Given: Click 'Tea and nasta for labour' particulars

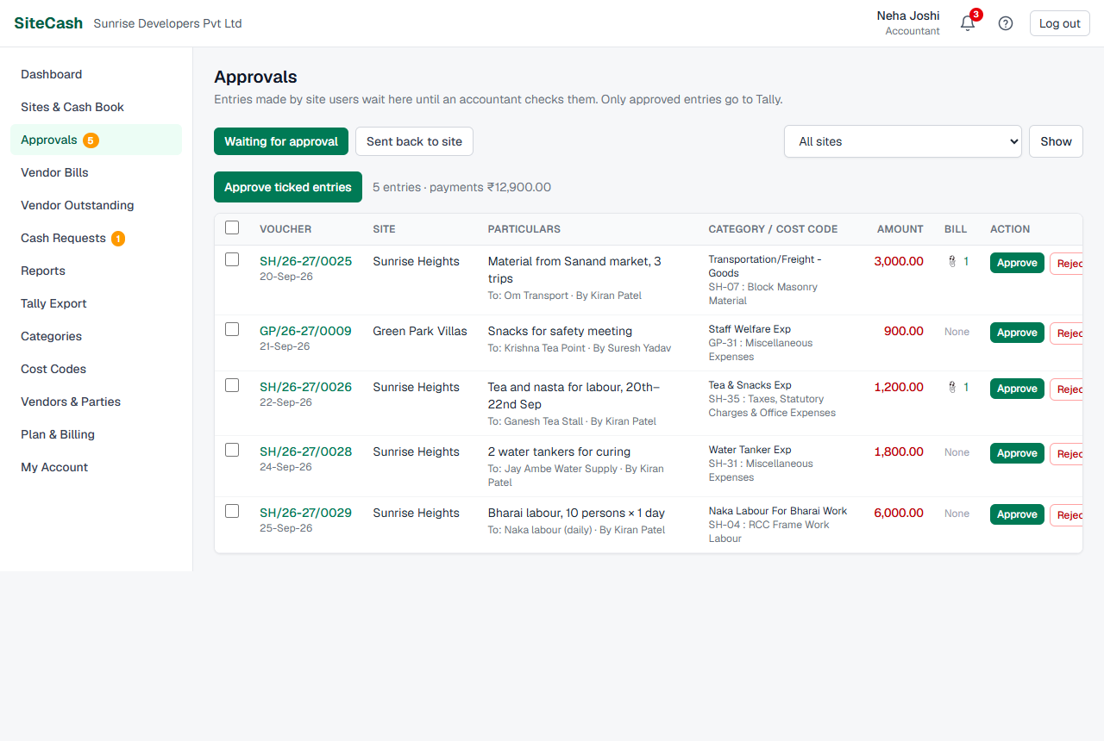Looking at the screenshot, I should (574, 395).
